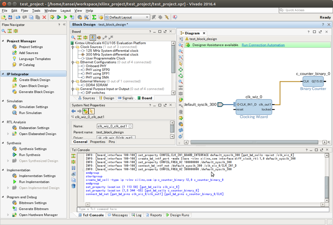Toggle the pointer select mode in System Net Properties
This screenshot has width=333, height=225.
[x=91, y=111]
